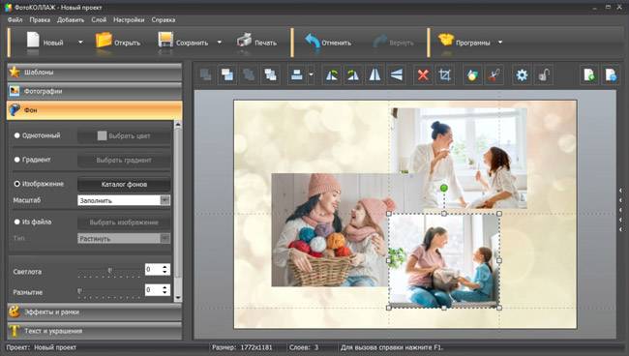The image size is (629, 356).
Task: Click the Слоев: 3 status bar text
Action: [x=304, y=347]
